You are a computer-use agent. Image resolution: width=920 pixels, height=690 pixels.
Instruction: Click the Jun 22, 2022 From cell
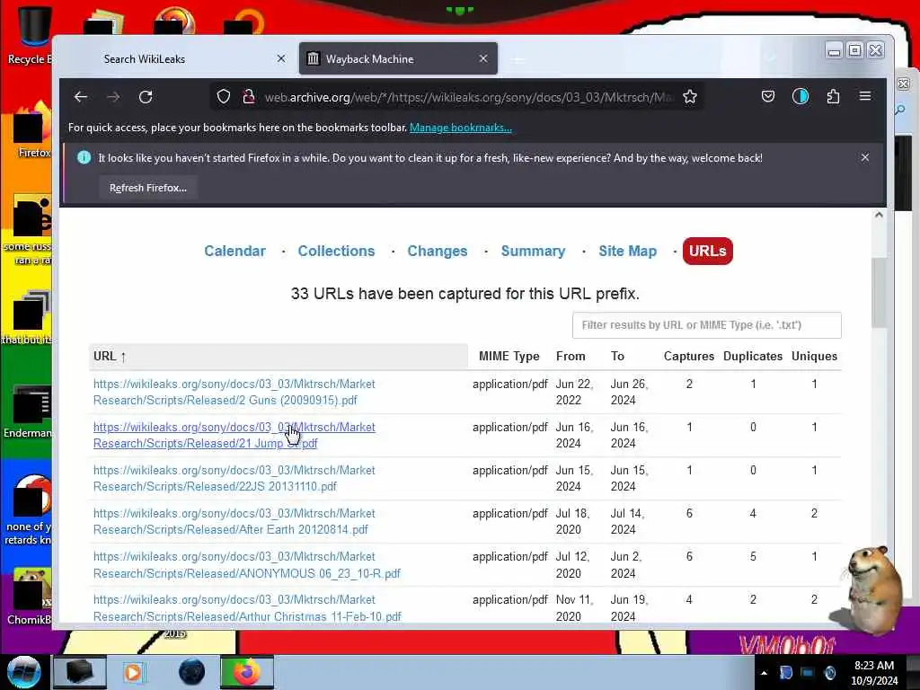pos(574,392)
